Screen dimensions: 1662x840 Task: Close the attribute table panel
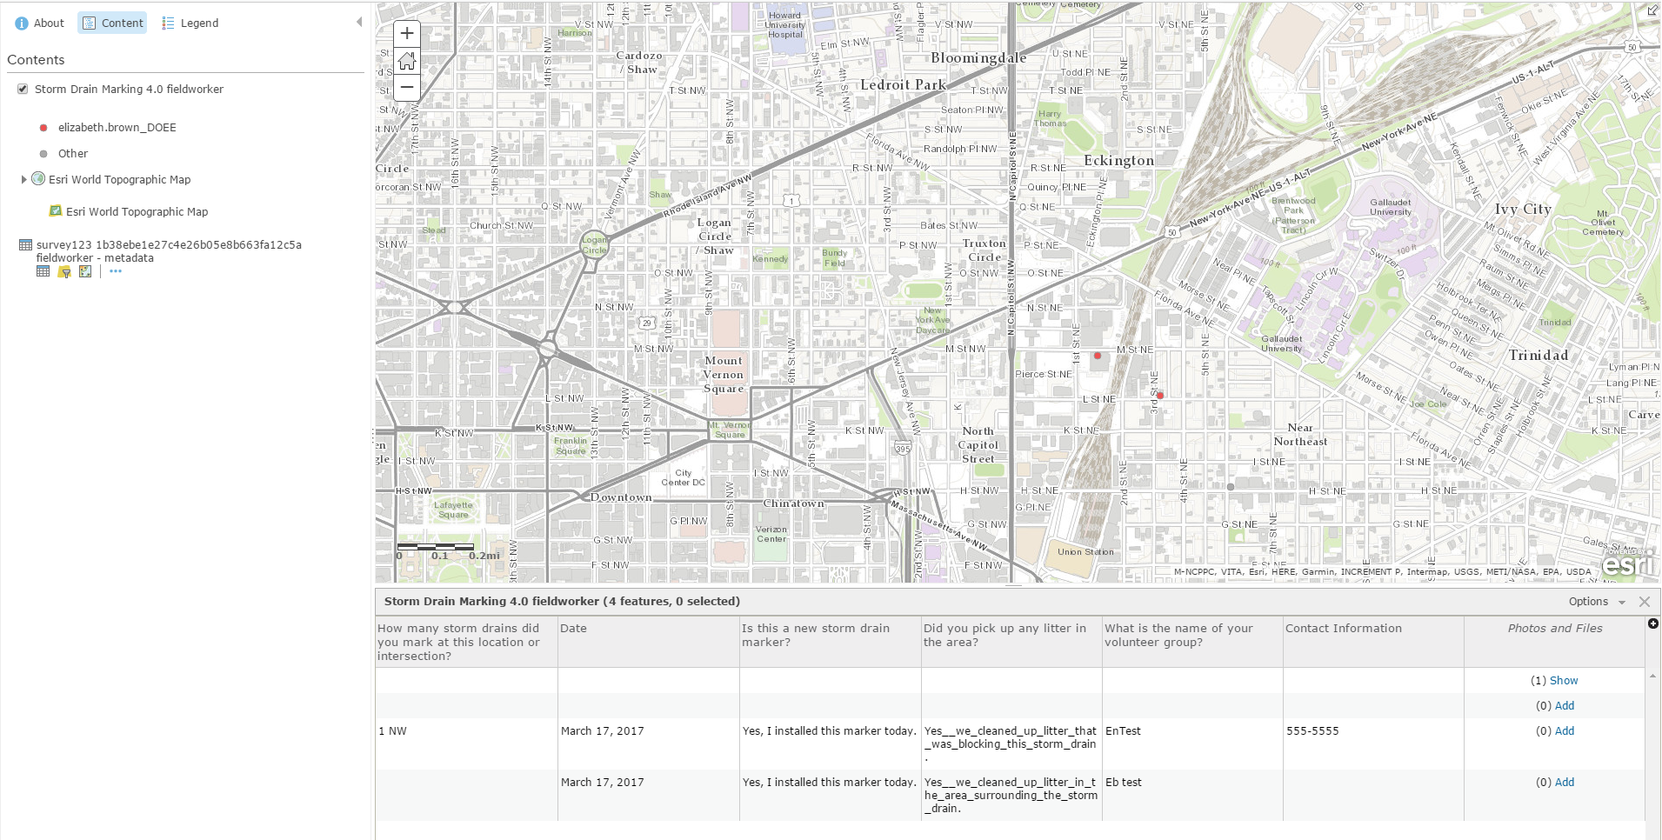pyautogui.click(x=1644, y=602)
